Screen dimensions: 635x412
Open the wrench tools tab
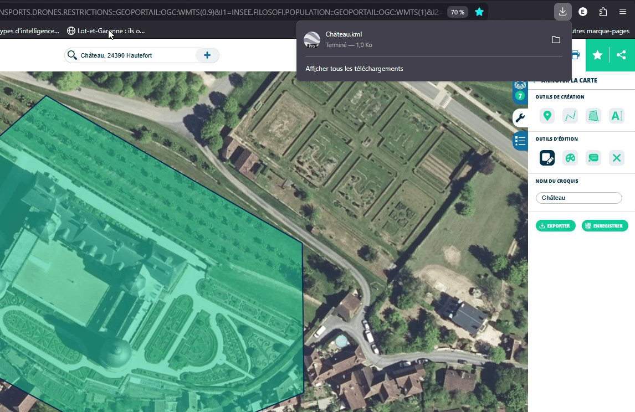[520, 118]
